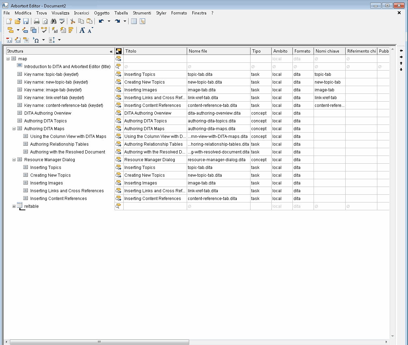Image resolution: width=408 pixels, height=345 pixels.
Task: Click the scissors Cut icon
Action: pos(73,22)
